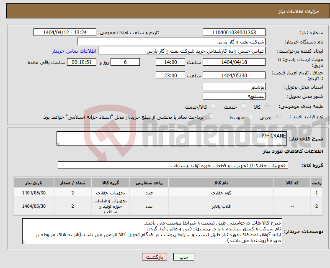Image resolution: width=330 pixels, height=268 pixels.
Task: Click the تعداد / مقدار column header
Action: pyautogui.click(x=72, y=183)
